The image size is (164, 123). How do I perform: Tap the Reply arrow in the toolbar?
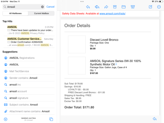tap(88, 7)
